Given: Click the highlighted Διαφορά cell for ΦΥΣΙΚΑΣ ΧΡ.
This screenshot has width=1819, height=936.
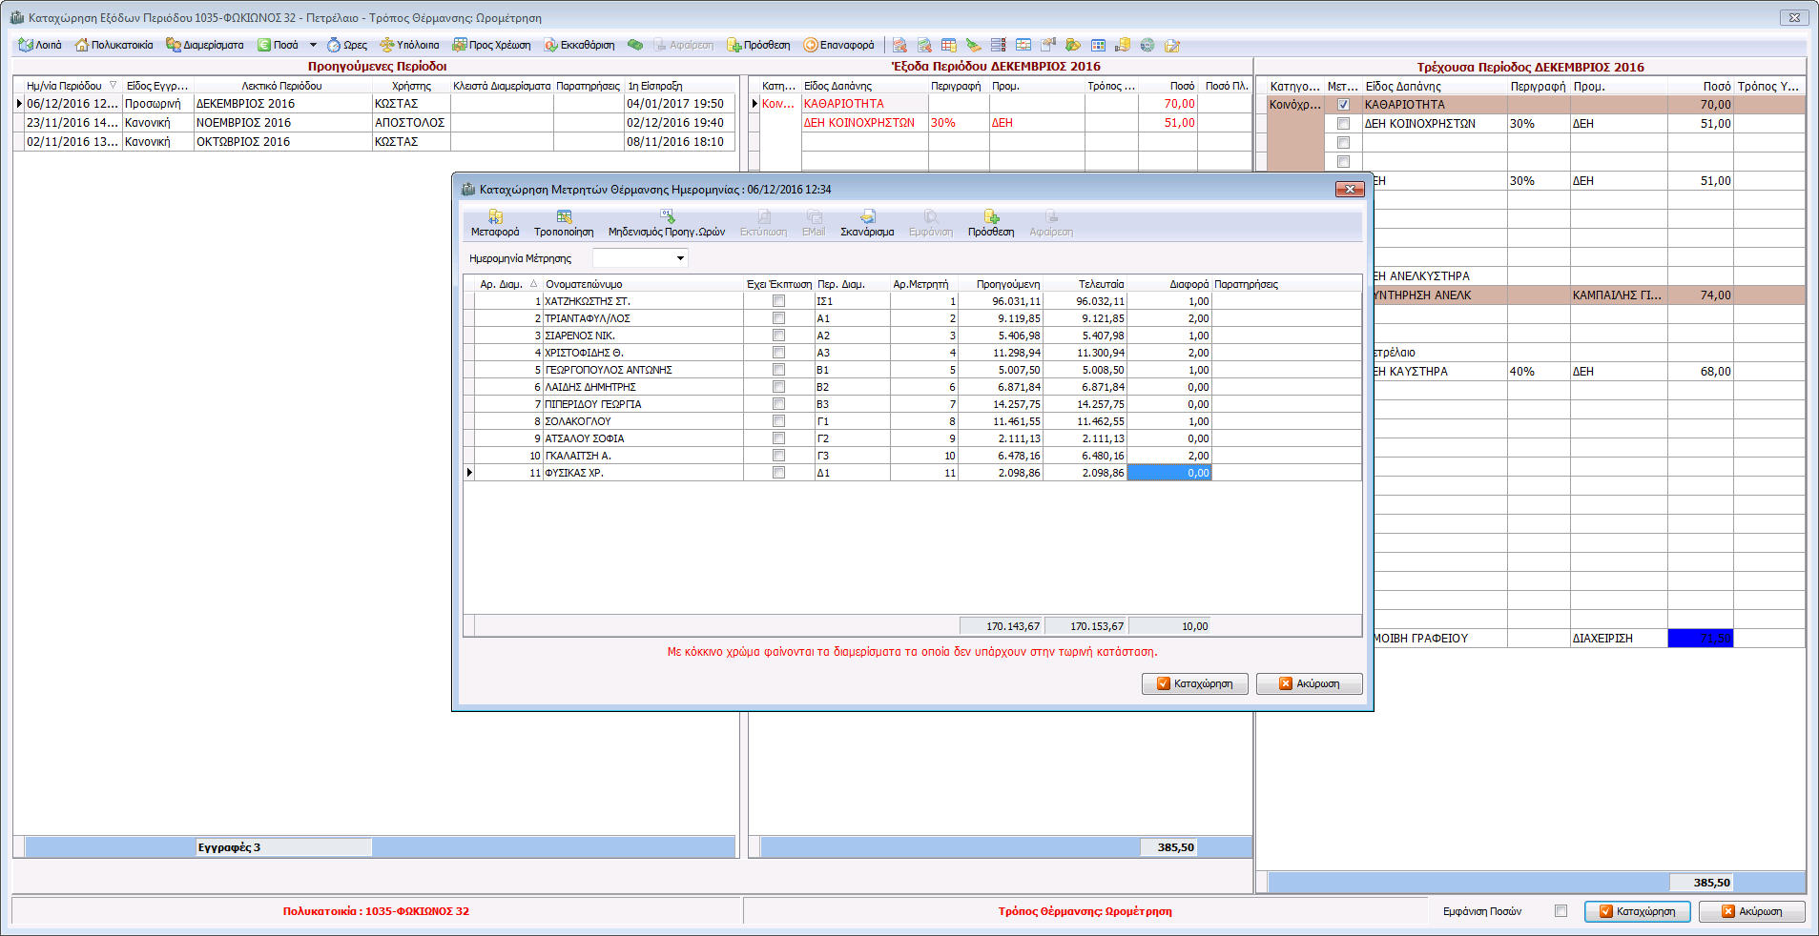Looking at the screenshot, I should click(x=1169, y=473).
